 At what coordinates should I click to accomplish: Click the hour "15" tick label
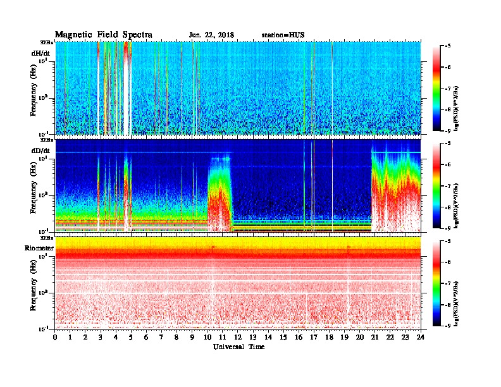click(283, 337)
